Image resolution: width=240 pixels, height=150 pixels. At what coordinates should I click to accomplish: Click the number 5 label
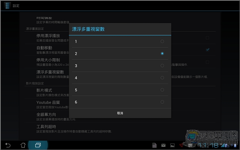tap(76, 90)
